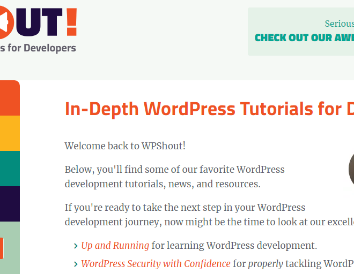Open the 'Check out our awesome' banner
This screenshot has height=274, width=354.
301,32
